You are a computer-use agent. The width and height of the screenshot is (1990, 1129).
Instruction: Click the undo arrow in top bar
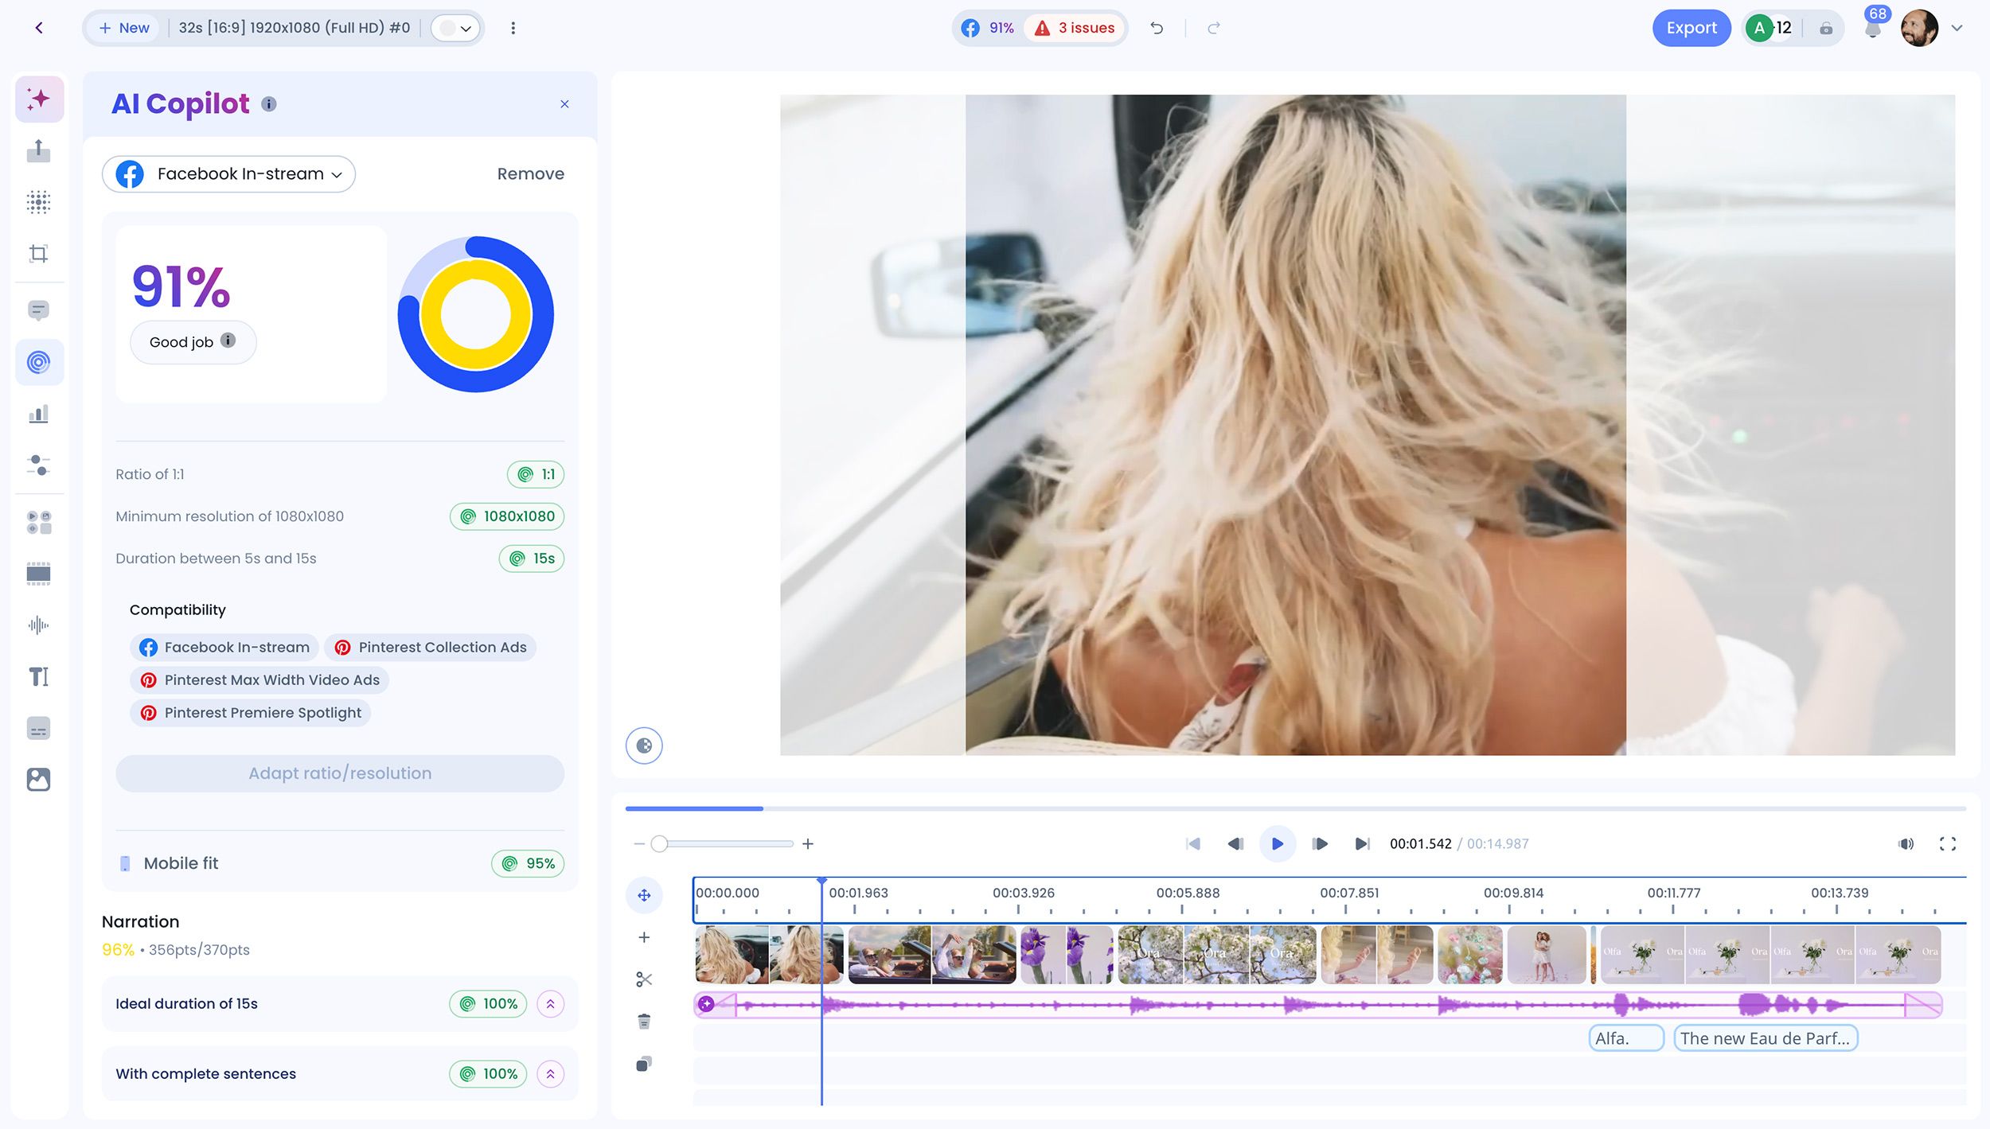click(1157, 29)
